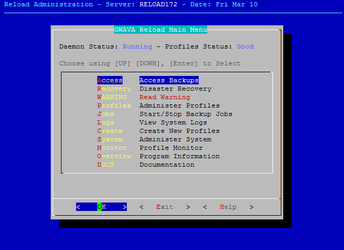Confirm with the OK button
This screenshot has height=250, width=344.
pyautogui.click(x=101, y=207)
